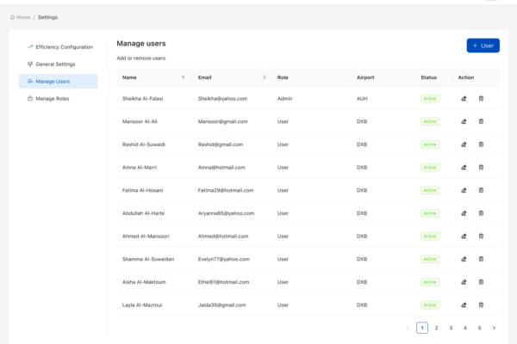Go to page 4 of users
The width and height of the screenshot is (517, 344).
pos(465,328)
